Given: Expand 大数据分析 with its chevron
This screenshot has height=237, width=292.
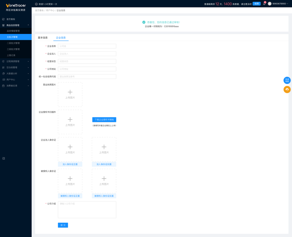Looking at the screenshot, I should (x=28, y=73).
